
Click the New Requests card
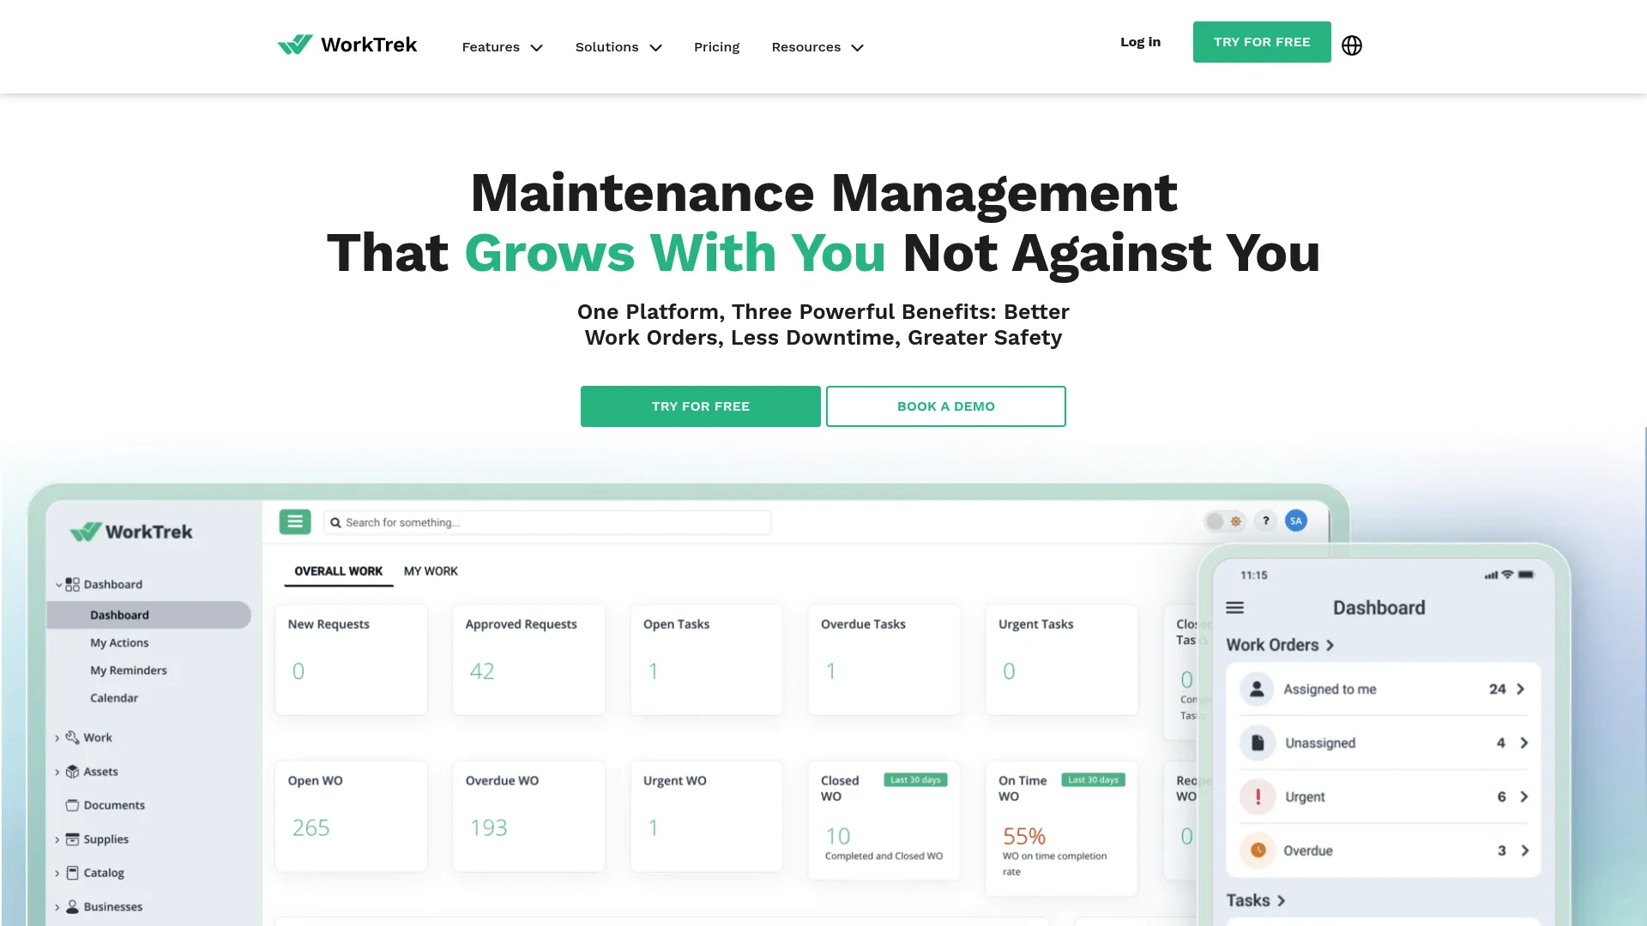tap(351, 659)
